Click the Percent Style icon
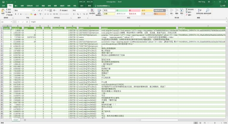Viewport: 228px width, 124px height. 78,14
